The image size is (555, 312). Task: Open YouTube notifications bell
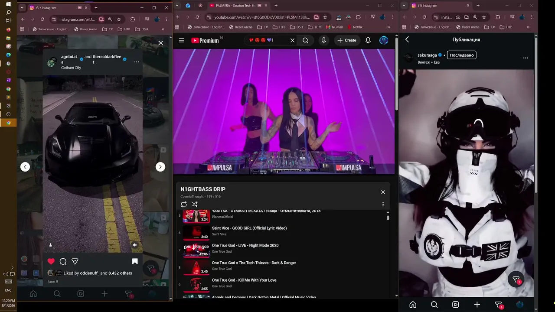tap(368, 40)
